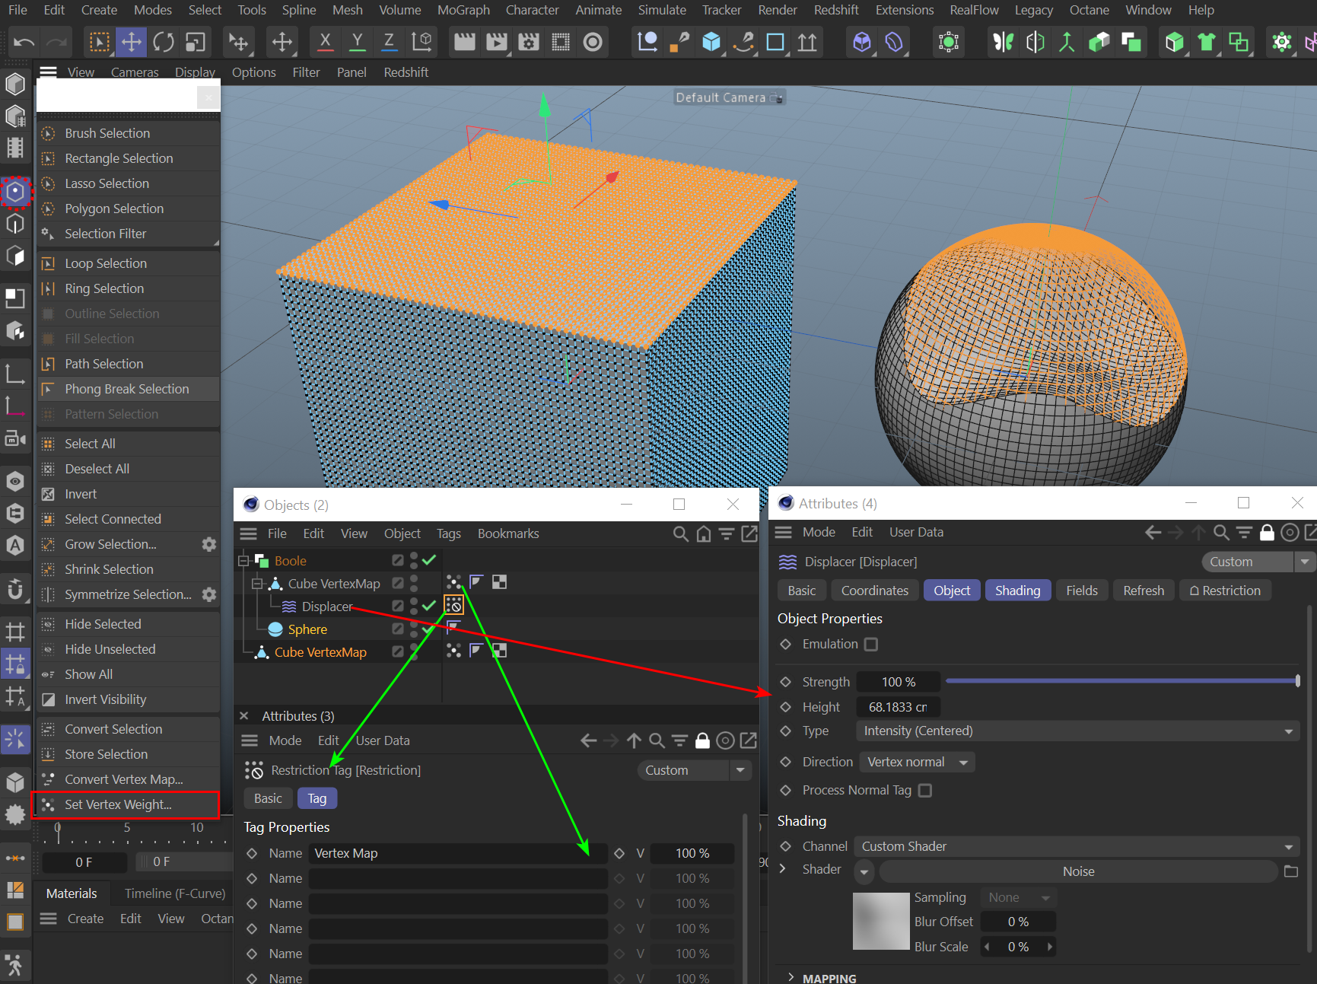1317x984 pixels.
Task: Click the Undo arrow in top toolbar
Action: (24, 42)
